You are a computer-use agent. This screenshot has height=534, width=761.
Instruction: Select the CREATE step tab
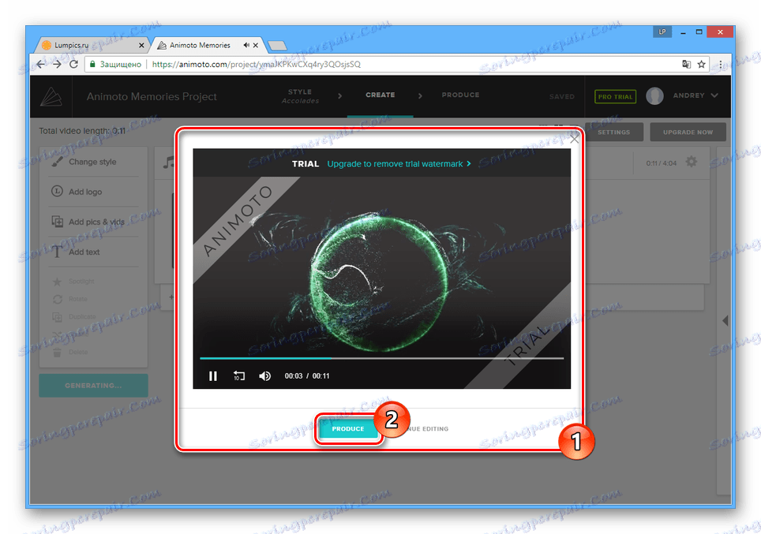(x=380, y=95)
